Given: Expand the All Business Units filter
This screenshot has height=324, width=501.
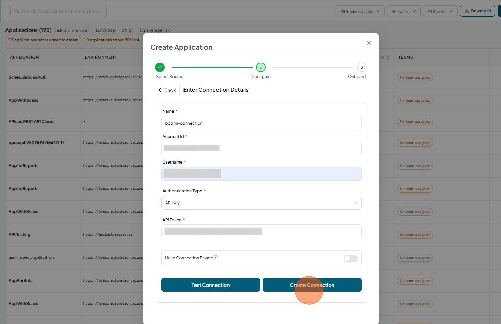Looking at the screenshot, I should [x=360, y=11].
